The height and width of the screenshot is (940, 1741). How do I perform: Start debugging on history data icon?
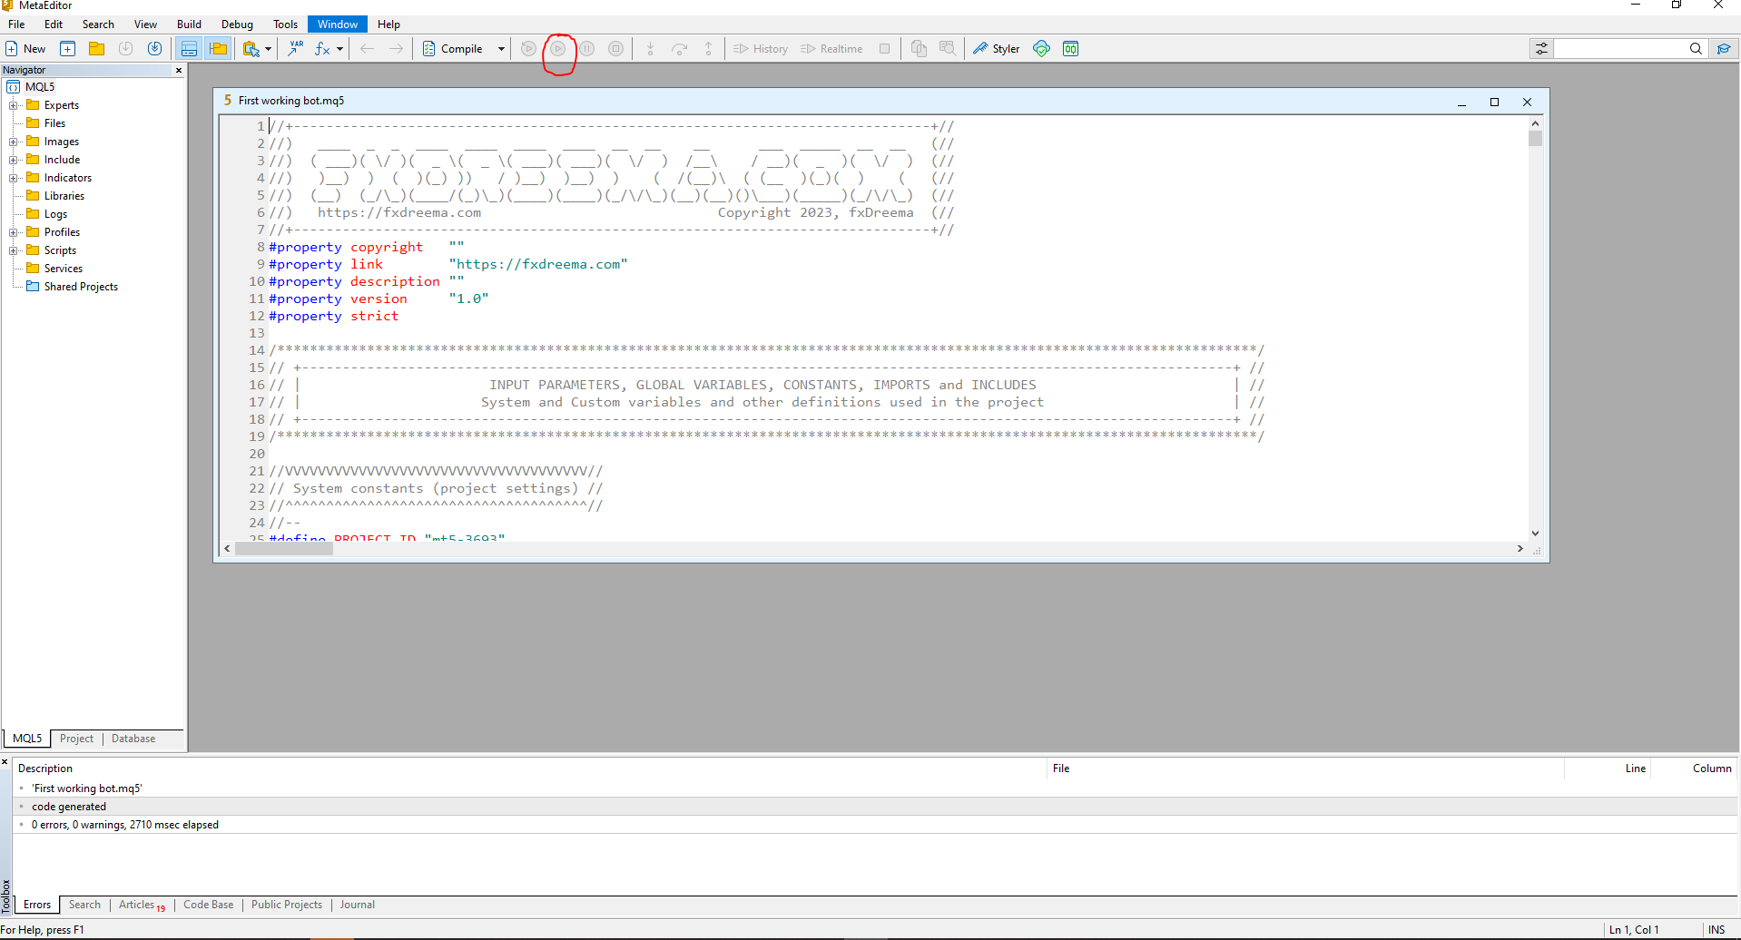pos(528,49)
